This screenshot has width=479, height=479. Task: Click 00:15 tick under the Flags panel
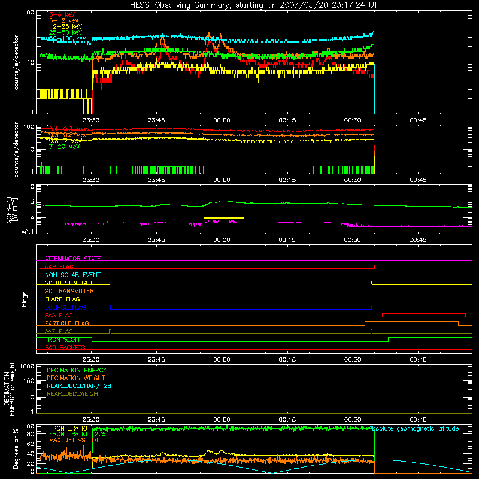coord(287,360)
